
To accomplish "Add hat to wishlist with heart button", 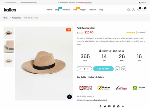I will click(x=124, y=69).
